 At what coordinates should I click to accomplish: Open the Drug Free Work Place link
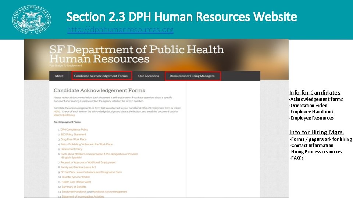(x=74, y=139)
